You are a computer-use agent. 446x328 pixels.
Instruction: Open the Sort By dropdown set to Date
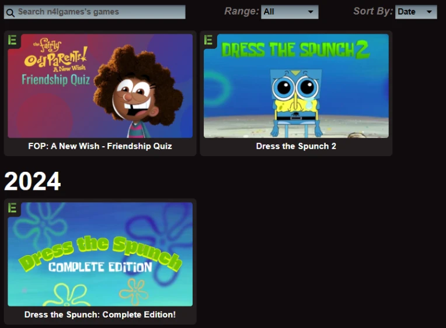tap(416, 12)
